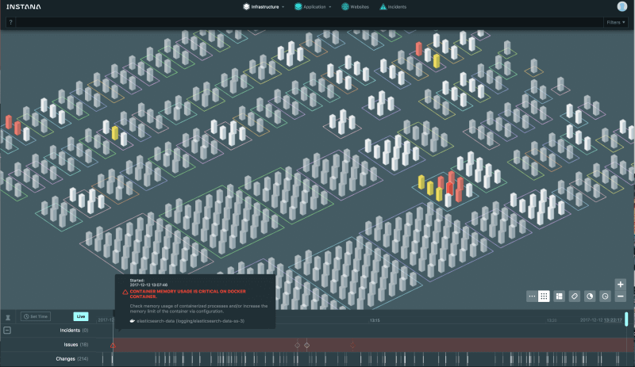The height and width of the screenshot is (367, 635).
Task: Open the Incidents section in top navigation
Action: pos(393,6)
